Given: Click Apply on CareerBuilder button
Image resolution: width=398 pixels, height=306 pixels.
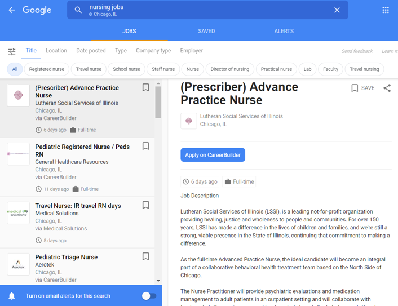Looking at the screenshot, I should (213, 155).
